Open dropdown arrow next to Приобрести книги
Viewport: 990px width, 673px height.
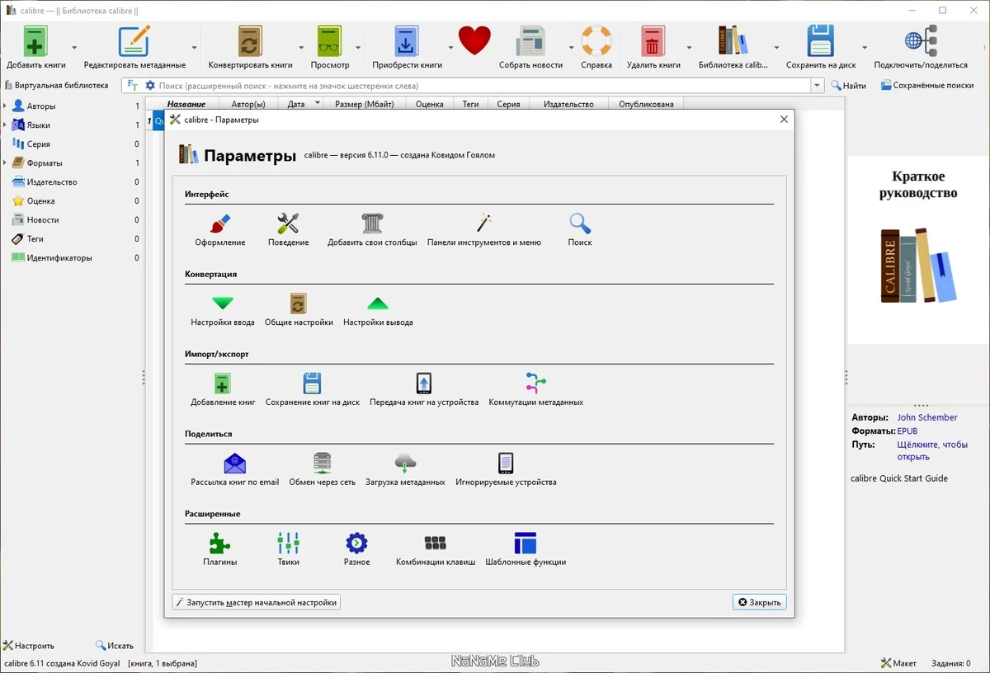point(451,48)
